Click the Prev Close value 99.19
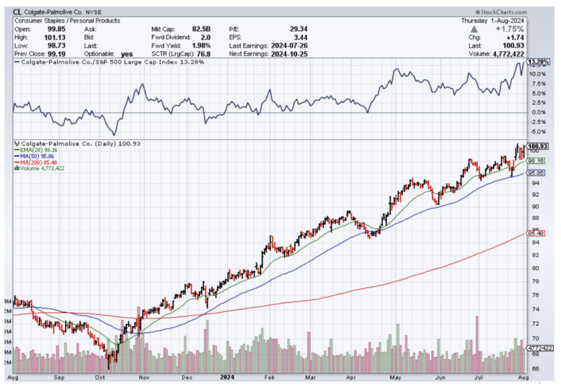This screenshot has width=561, height=389. 56,54
